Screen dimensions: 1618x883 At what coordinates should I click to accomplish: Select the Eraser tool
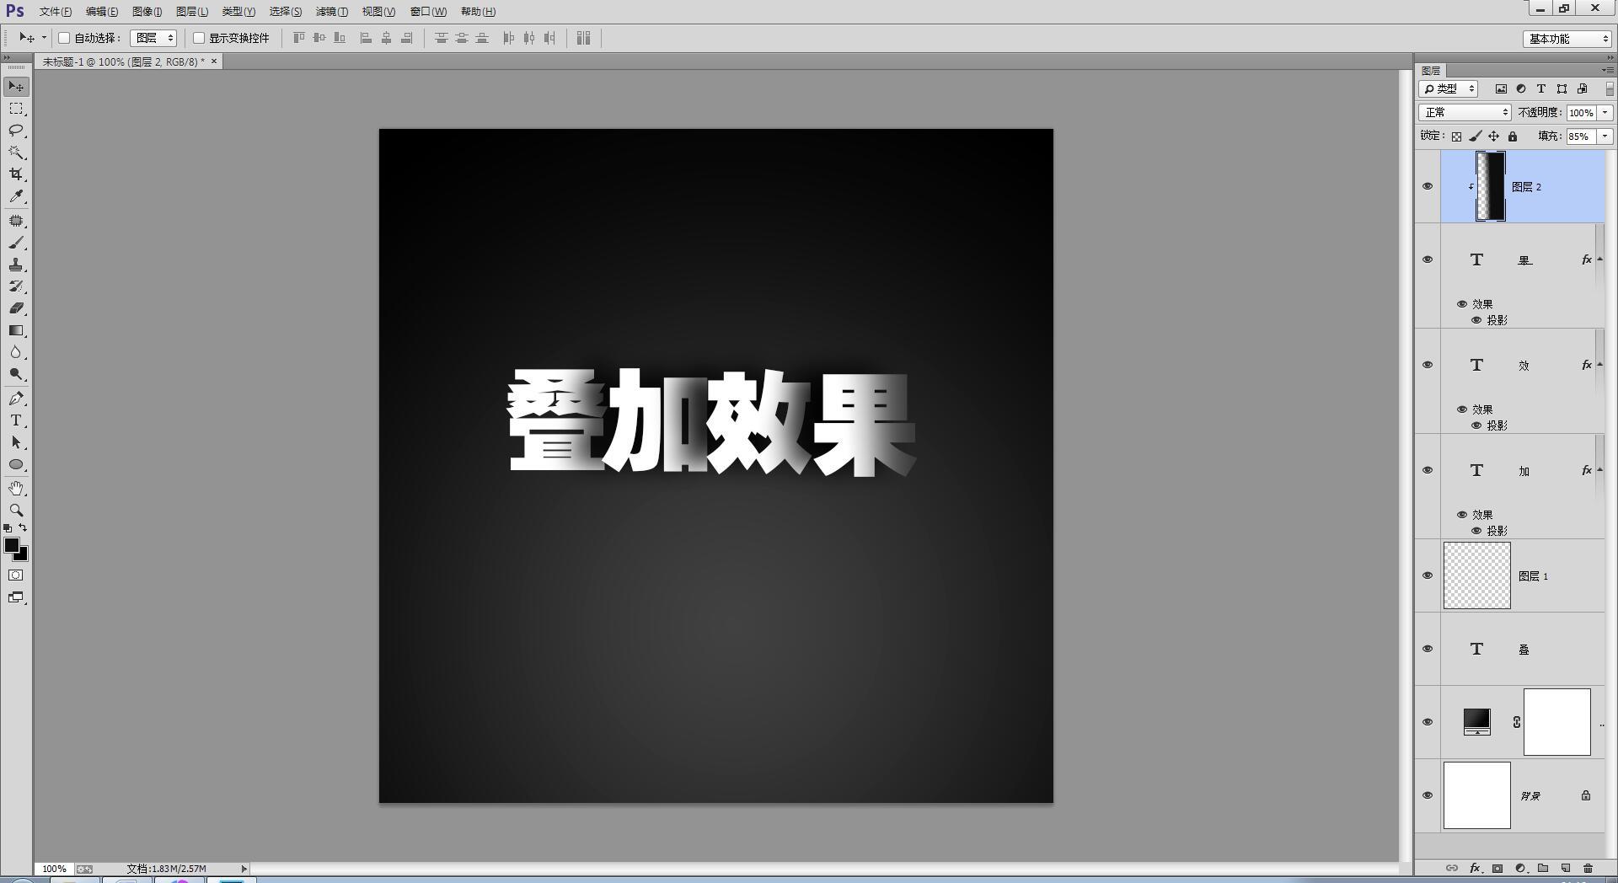(16, 308)
